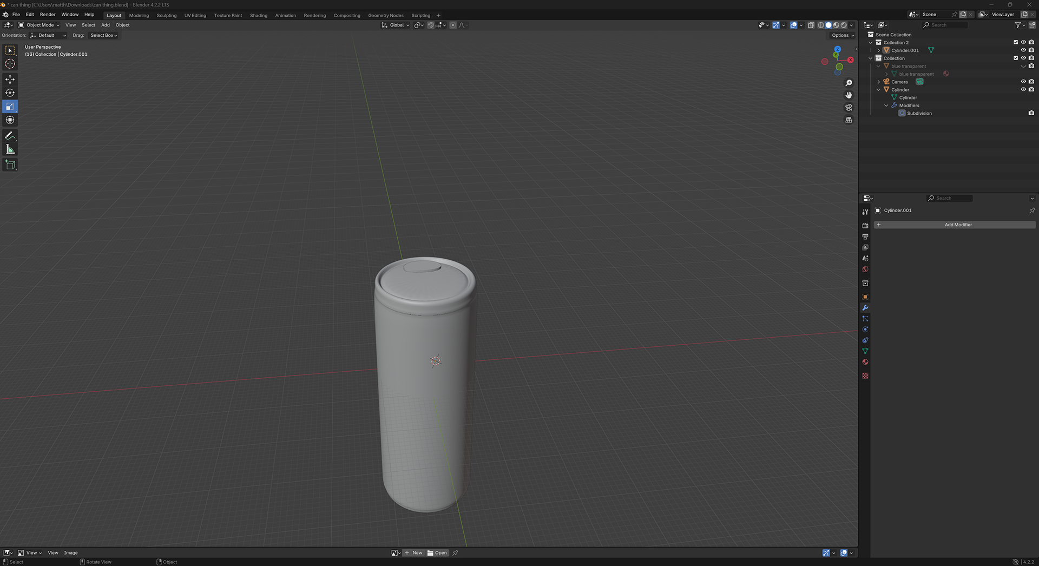Open the Physics properties tab

(865, 330)
